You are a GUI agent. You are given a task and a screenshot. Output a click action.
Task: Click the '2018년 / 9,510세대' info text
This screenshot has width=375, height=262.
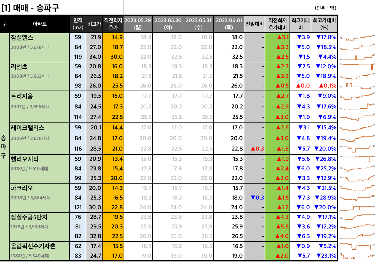click(x=29, y=169)
